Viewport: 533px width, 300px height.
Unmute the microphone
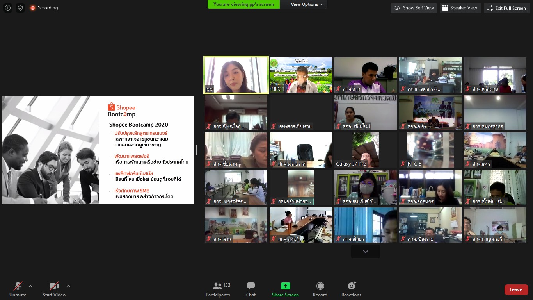click(x=18, y=290)
